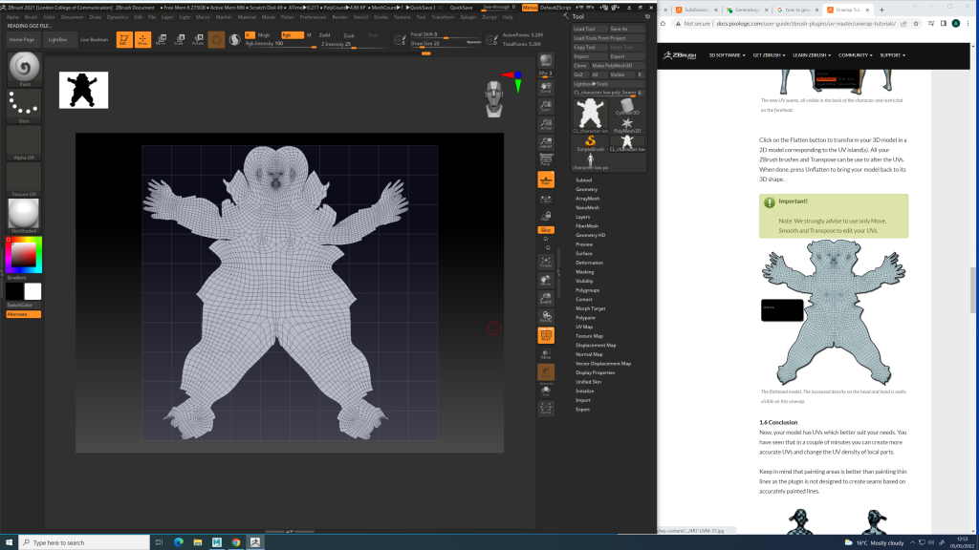Screen dimensions: 979x550
Task: Toggle the Persp perspective button
Action: (x=546, y=160)
